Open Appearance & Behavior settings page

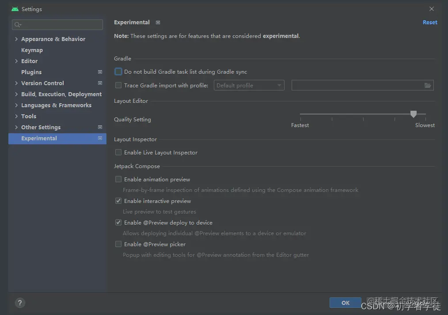[53, 39]
